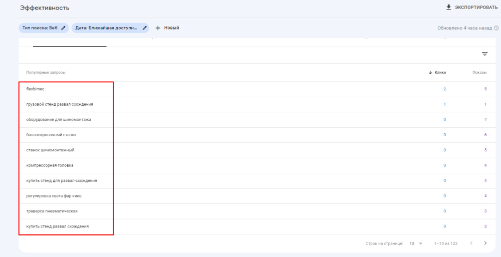Open the flexbimec query row
Viewport: 501px width, 257px height.
36,89
